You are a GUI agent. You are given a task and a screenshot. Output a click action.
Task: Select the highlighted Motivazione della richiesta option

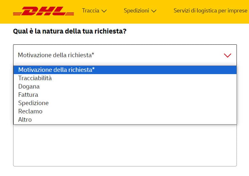pos(57,70)
